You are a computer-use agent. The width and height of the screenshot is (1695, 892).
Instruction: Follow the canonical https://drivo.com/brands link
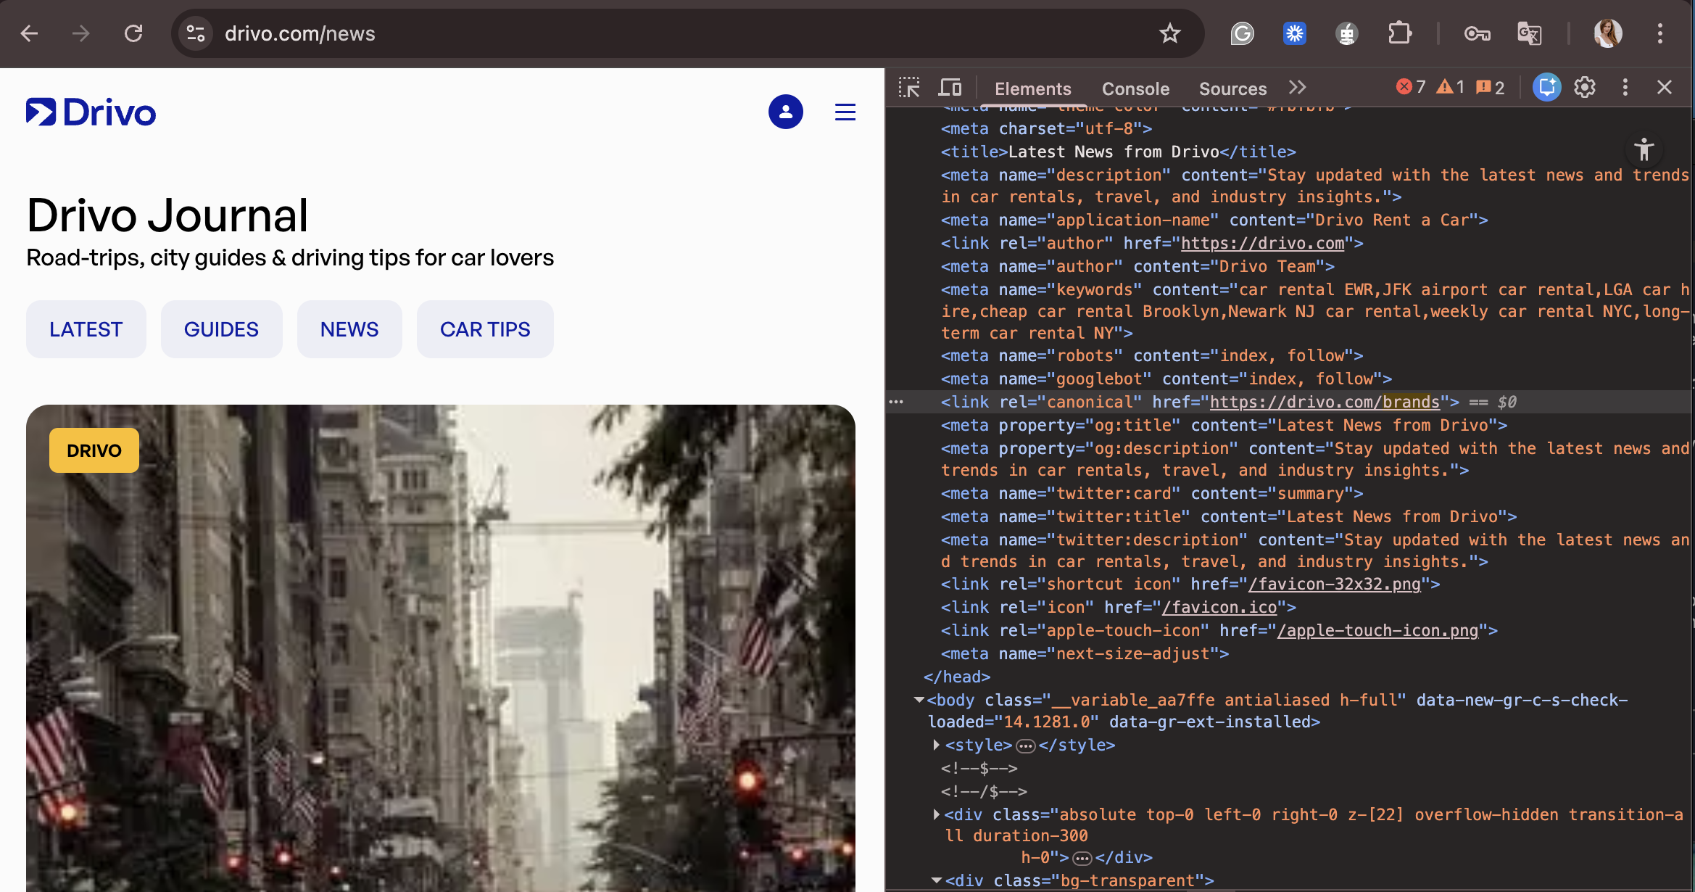pos(1325,402)
